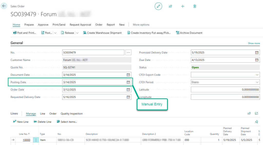This screenshot has width=263, height=145.
Task: Open the Request Approval menu
Action: 80,25
